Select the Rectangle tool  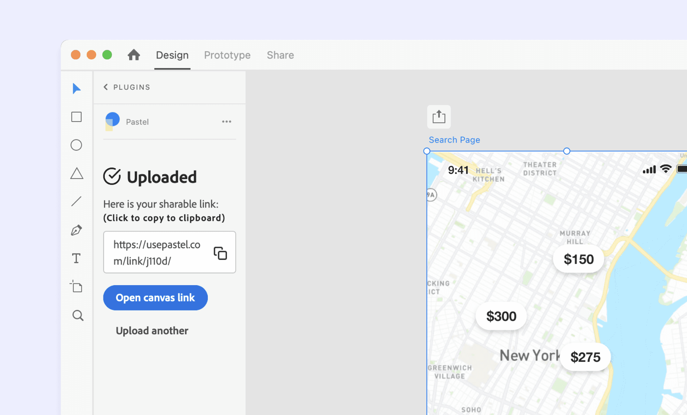pos(76,117)
